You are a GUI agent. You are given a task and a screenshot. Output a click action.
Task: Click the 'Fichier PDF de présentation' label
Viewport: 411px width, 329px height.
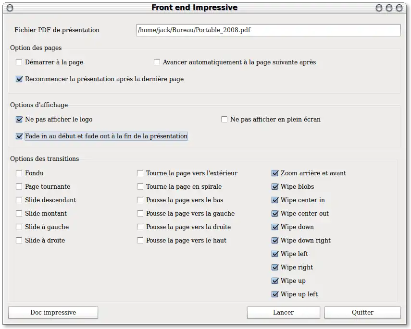point(57,30)
